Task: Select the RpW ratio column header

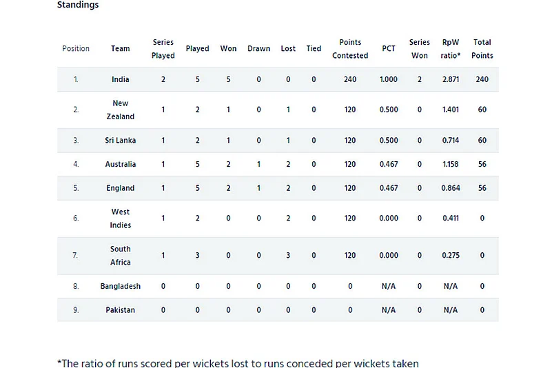Action: [x=451, y=49]
